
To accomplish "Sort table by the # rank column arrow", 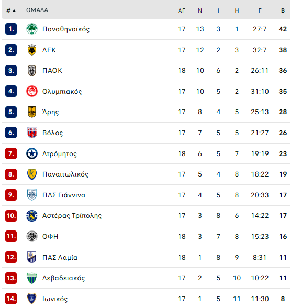I will pyautogui.click(x=14, y=10).
